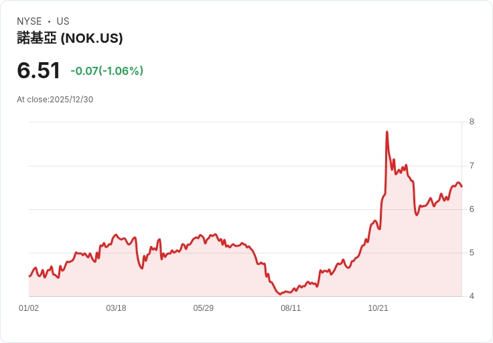493x343 pixels.
Task: Click the 01/02 date axis label
Action: click(x=29, y=308)
